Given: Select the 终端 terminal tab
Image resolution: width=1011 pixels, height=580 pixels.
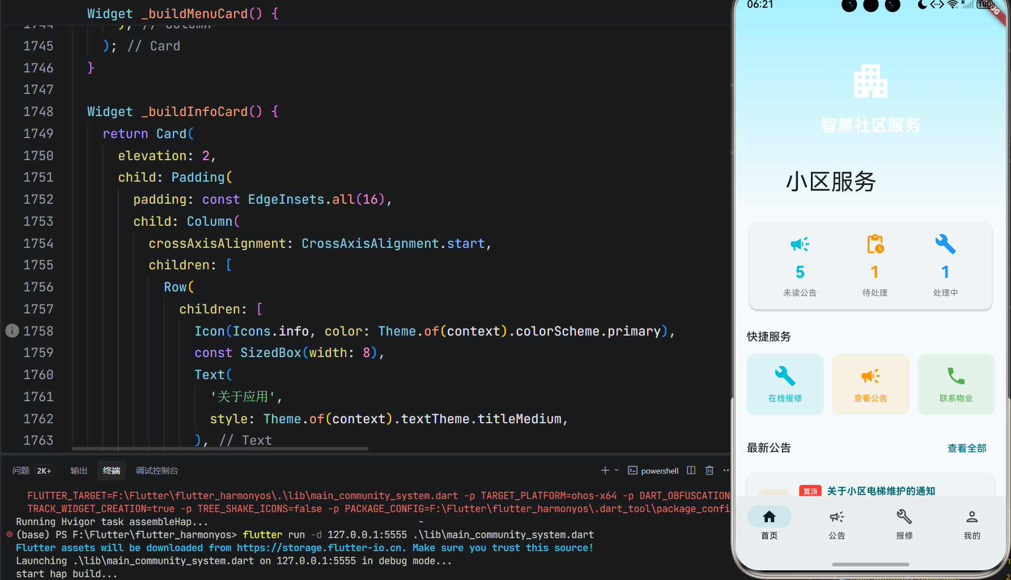Looking at the screenshot, I should (112, 471).
